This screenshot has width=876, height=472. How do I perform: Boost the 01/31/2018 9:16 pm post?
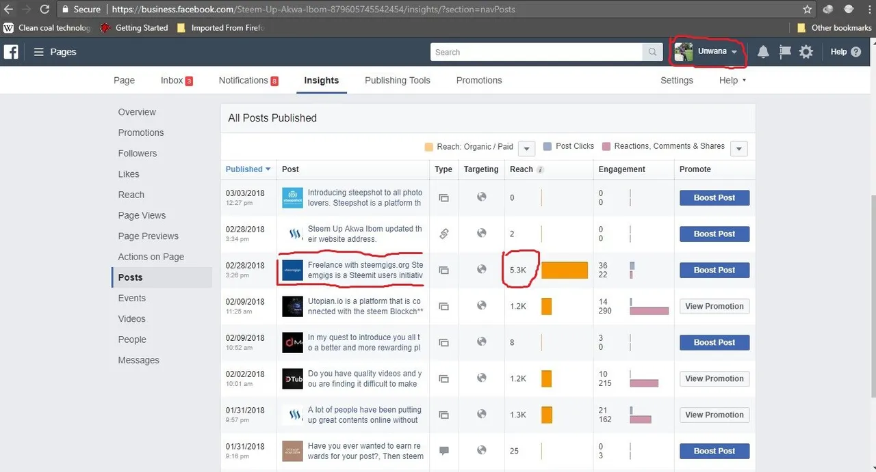pos(714,452)
